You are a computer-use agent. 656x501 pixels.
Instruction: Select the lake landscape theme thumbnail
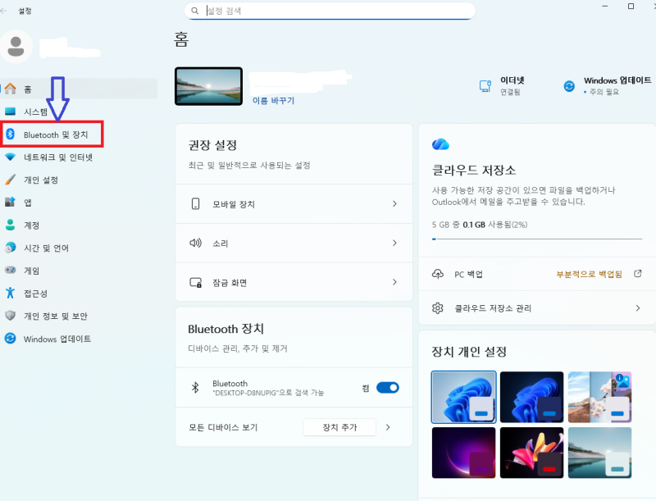599,453
